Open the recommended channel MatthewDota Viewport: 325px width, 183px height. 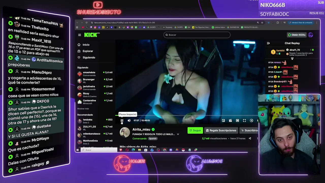pyautogui.click(x=95, y=142)
